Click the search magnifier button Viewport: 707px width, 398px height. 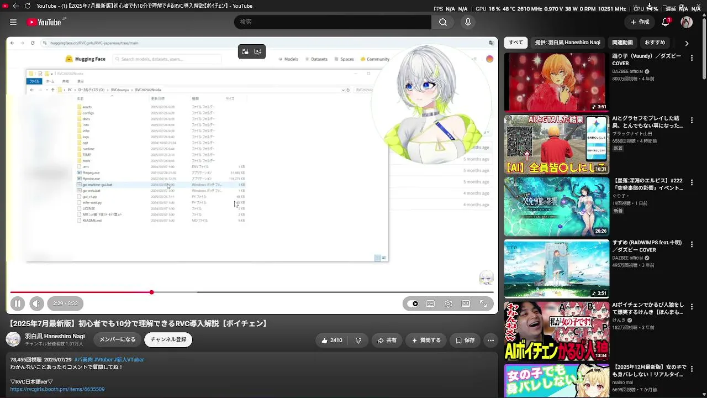[x=443, y=22]
